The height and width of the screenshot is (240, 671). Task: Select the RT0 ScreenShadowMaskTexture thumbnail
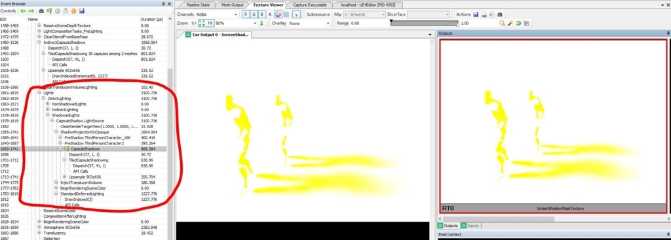[x=553, y=126]
